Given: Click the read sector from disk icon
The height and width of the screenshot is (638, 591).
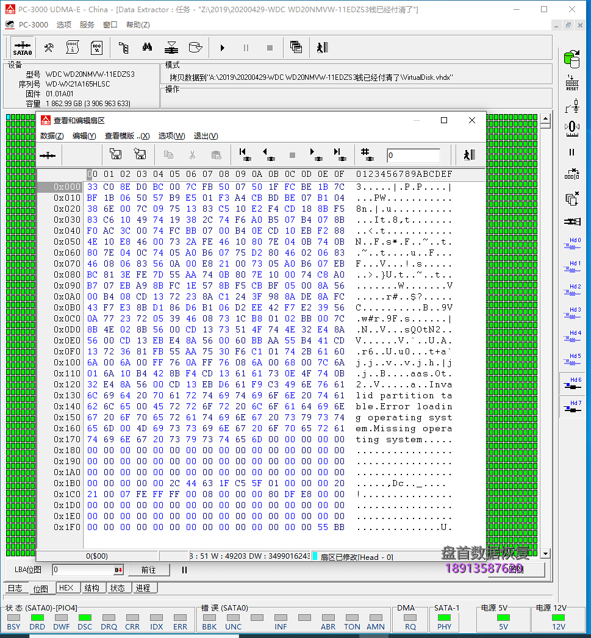Looking at the screenshot, I should 115,154.
